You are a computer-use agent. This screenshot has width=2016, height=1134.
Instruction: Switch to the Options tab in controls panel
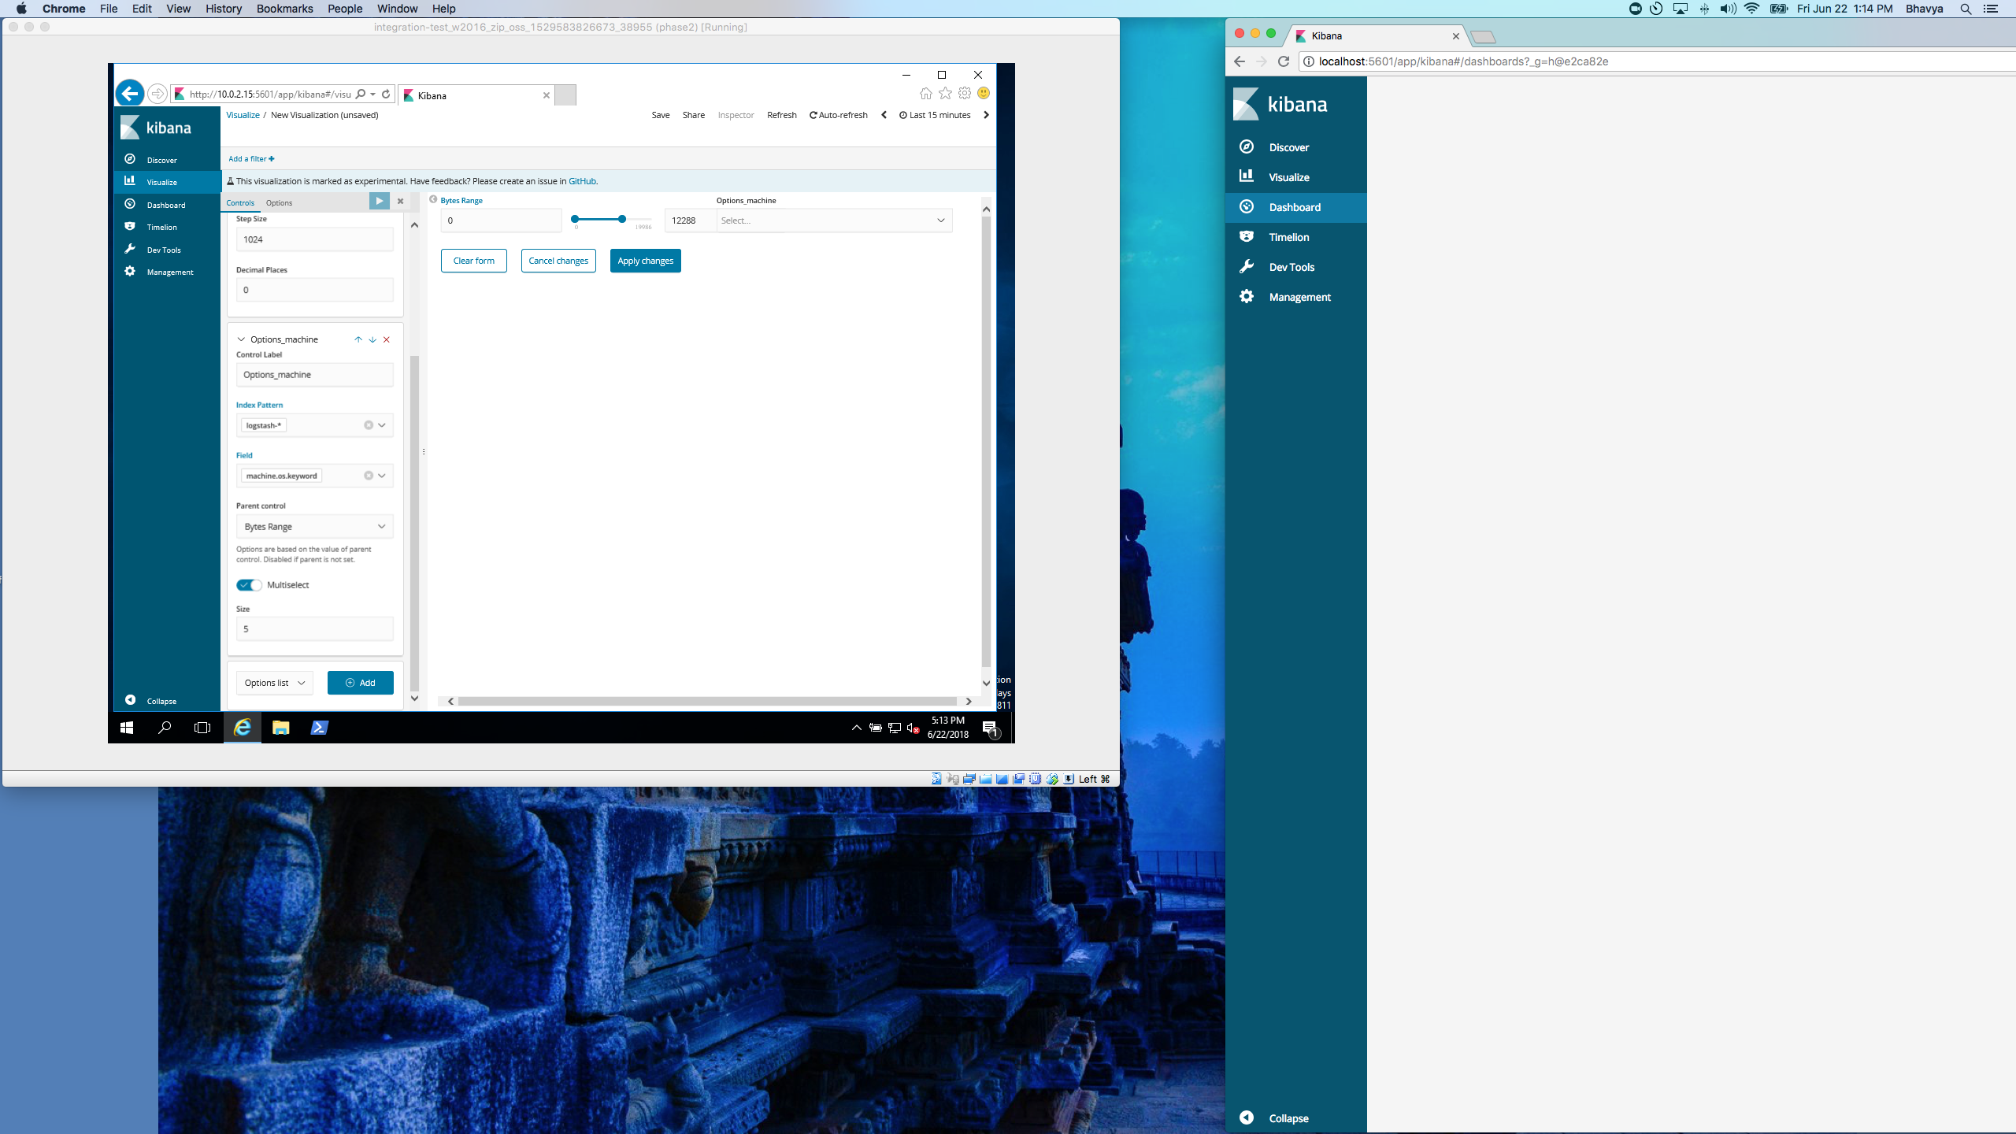(x=280, y=202)
